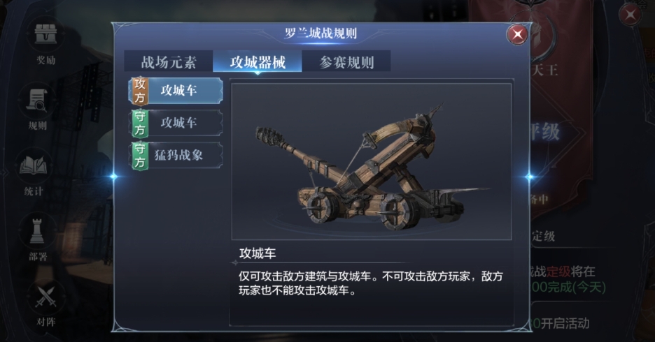Close the 罗兰城战规则 dialog

[x=517, y=34]
